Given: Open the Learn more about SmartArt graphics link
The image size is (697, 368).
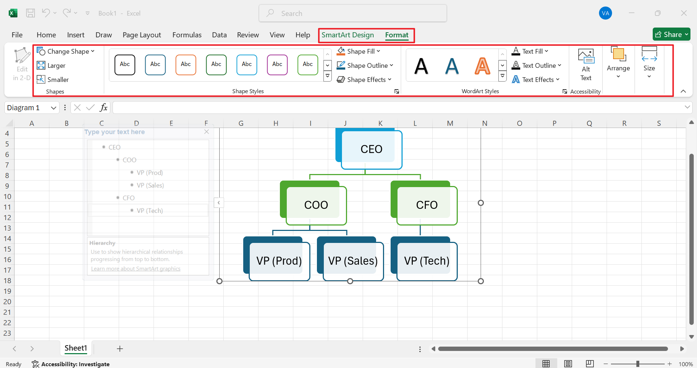Looking at the screenshot, I should tap(135, 269).
